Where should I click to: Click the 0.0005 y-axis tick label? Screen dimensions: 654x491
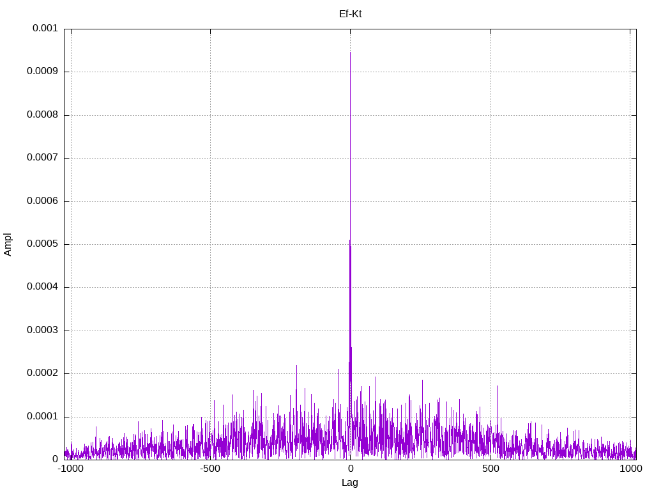click(42, 244)
